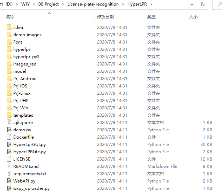Select the file name README.md
The height and width of the screenshot is (194, 222).
coord(26,166)
